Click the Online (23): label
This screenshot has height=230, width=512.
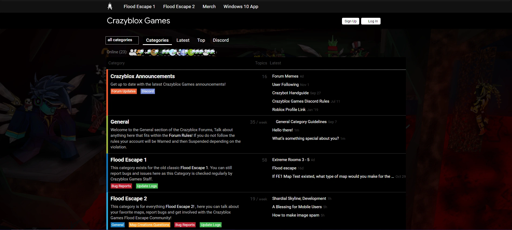(x=117, y=52)
